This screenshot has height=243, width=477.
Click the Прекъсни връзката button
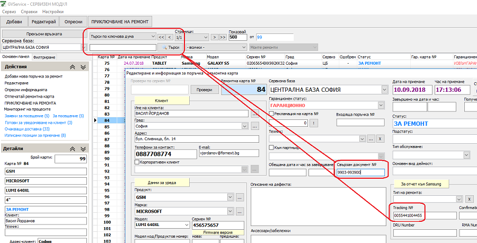tap(44, 34)
